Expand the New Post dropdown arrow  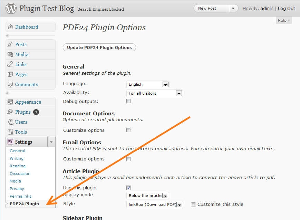click(x=233, y=9)
